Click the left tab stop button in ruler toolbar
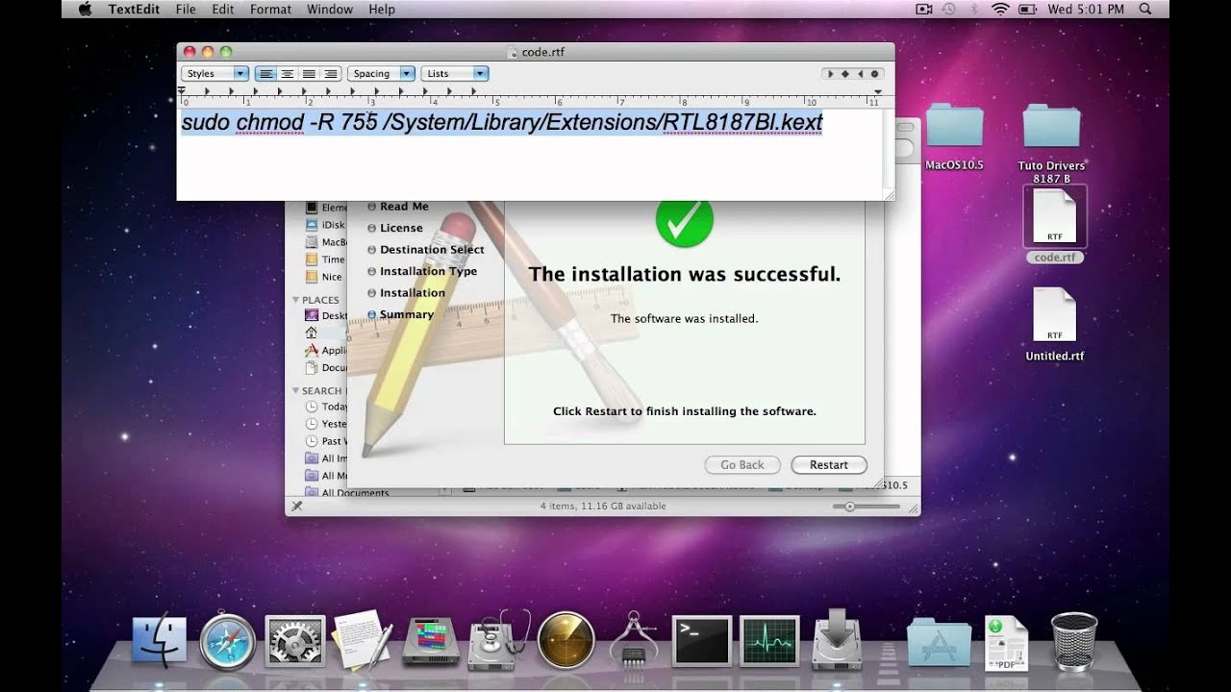The image size is (1231, 692). point(829,73)
